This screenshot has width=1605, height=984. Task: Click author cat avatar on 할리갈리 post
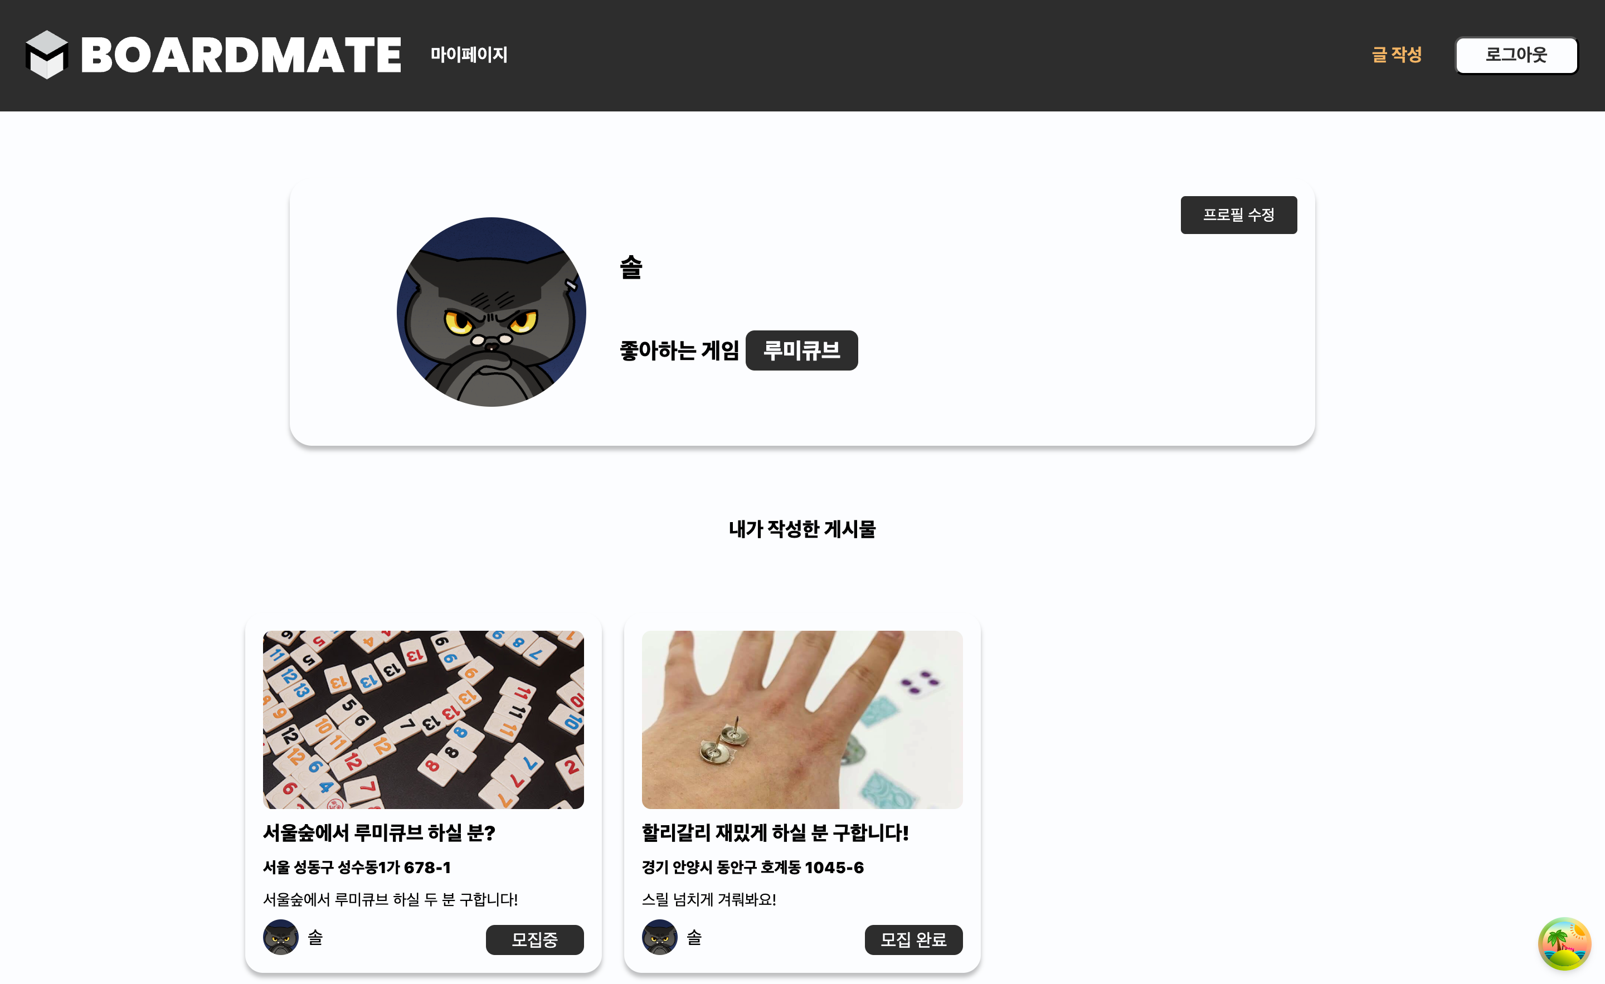coord(659,937)
